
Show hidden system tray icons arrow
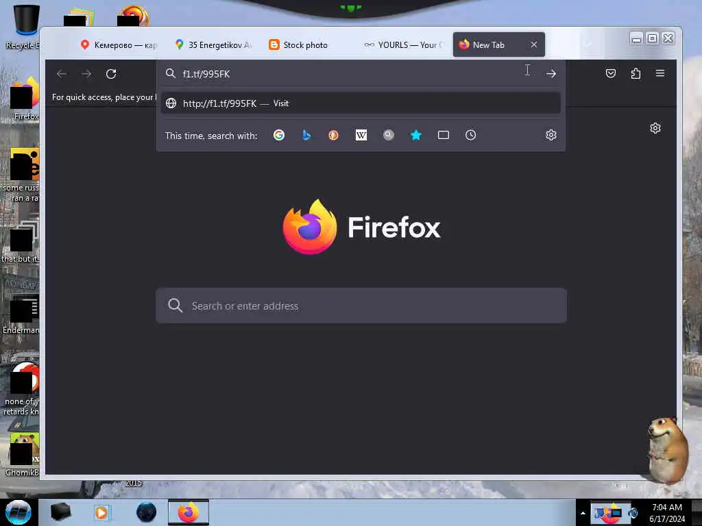(x=583, y=513)
